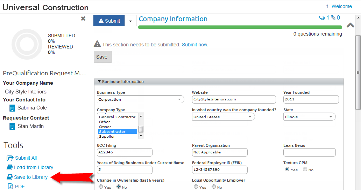Open the PDF tool link
Screen dimensions: 361x190
pyautogui.click(x=20, y=187)
